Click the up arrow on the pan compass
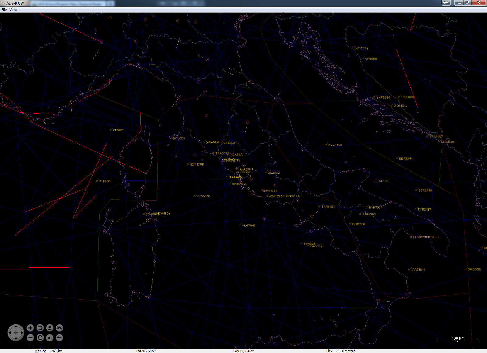The width and height of the screenshot is (487, 353). pyautogui.click(x=16, y=326)
